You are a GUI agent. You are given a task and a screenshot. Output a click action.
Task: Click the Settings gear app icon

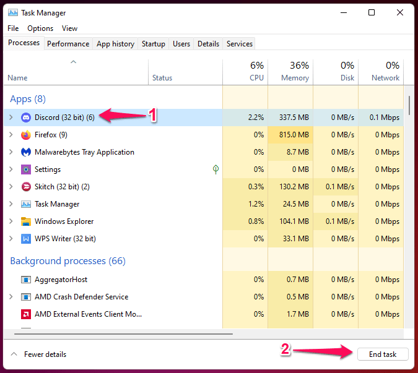tap(26, 169)
